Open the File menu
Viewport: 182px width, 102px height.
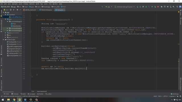[2, 4]
